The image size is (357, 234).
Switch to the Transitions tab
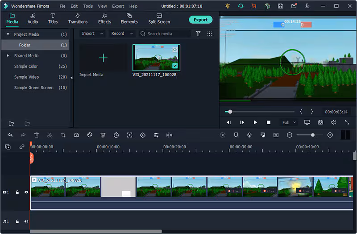78,19
